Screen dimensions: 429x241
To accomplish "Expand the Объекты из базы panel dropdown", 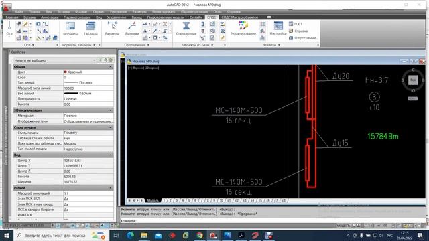I will (198, 45).
